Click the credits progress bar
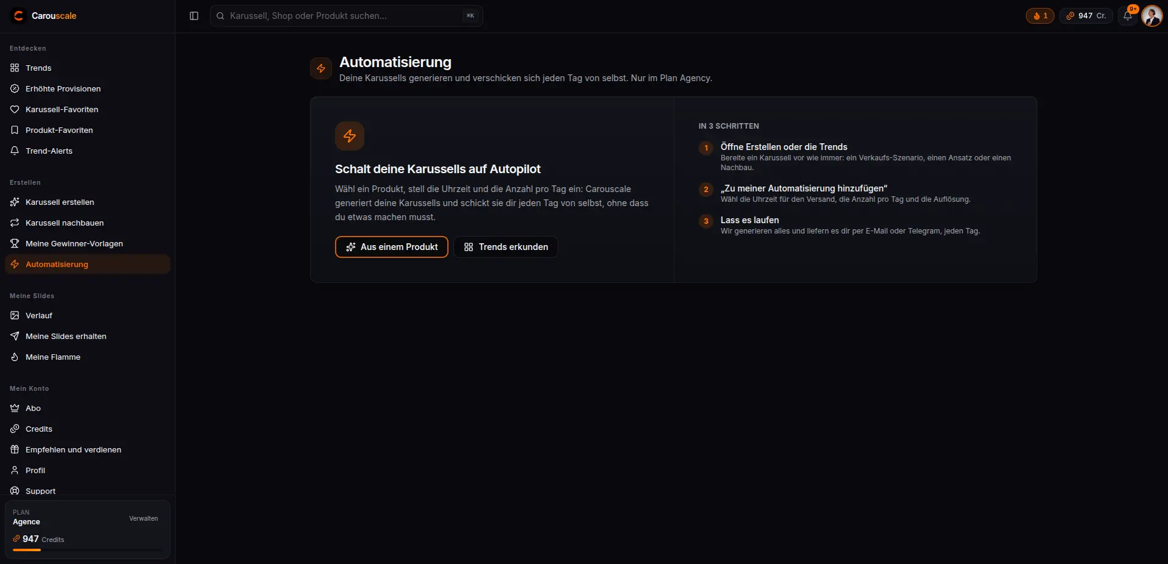 (87, 550)
